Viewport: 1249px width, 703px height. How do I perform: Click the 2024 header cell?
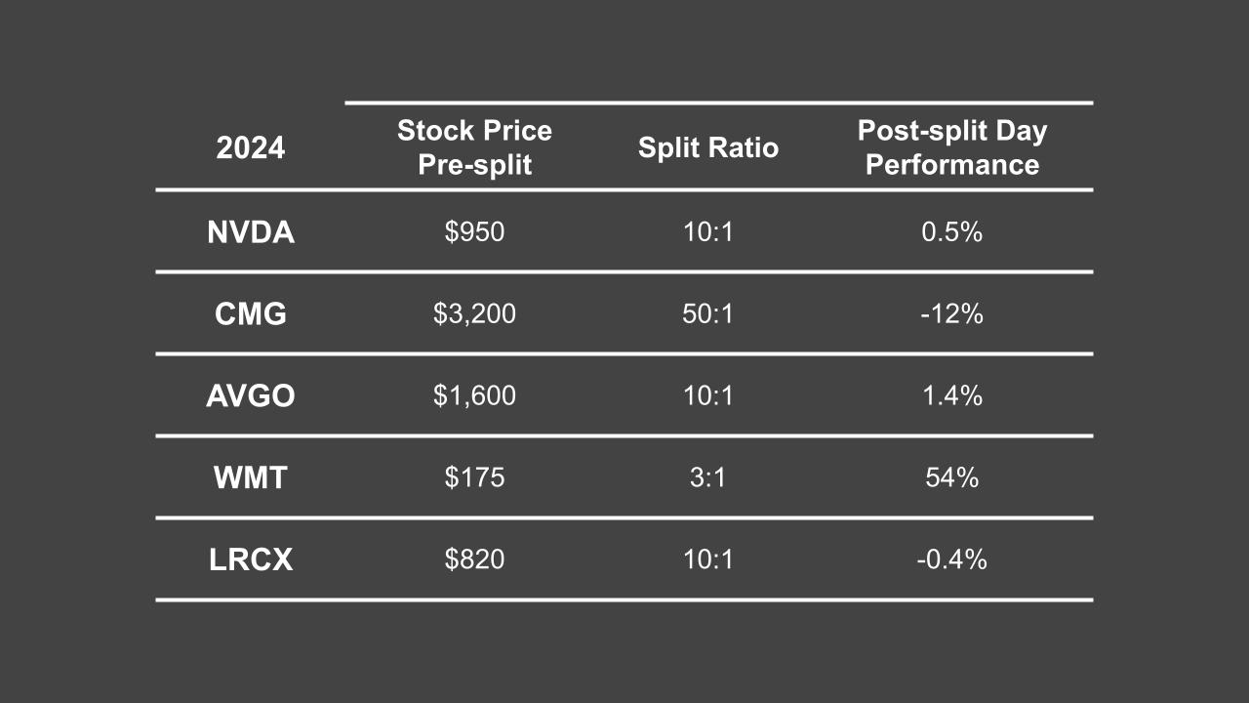[x=251, y=148]
